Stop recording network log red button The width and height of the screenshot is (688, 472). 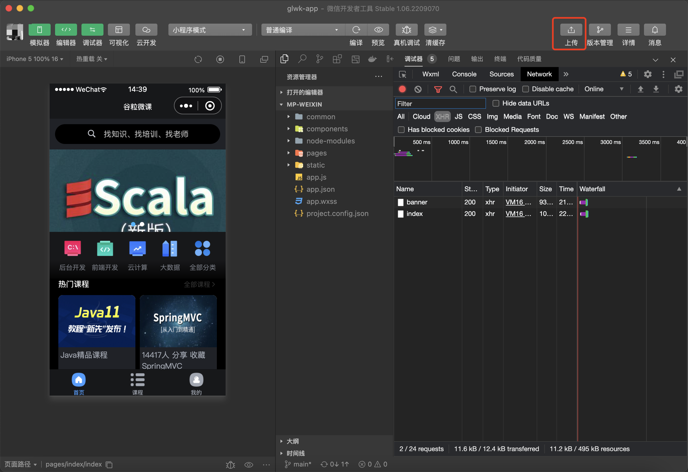point(402,89)
